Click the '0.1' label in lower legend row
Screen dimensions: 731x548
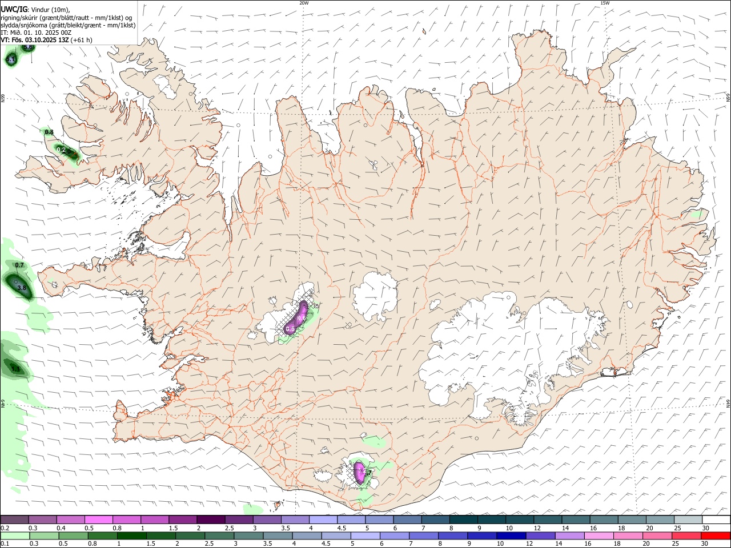click(x=5, y=544)
